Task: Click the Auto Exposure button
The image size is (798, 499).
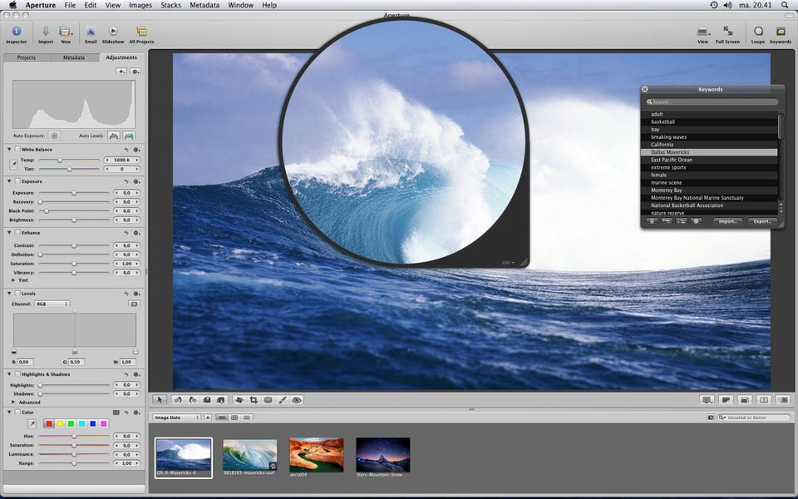Action: (x=54, y=135)
